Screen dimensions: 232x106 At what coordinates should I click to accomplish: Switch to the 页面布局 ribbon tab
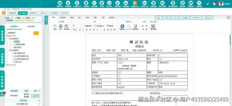pyautogui.click(x=62, y=17)
